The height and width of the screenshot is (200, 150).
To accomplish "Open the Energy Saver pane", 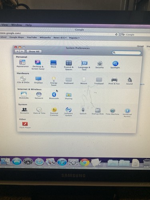I will tap(54, 81).
